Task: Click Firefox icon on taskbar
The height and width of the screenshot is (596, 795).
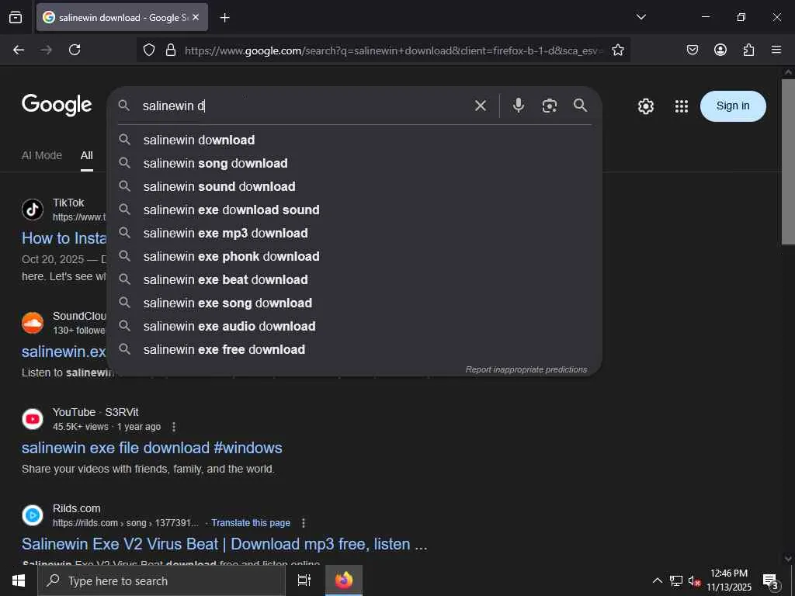Action: (344, 580)
